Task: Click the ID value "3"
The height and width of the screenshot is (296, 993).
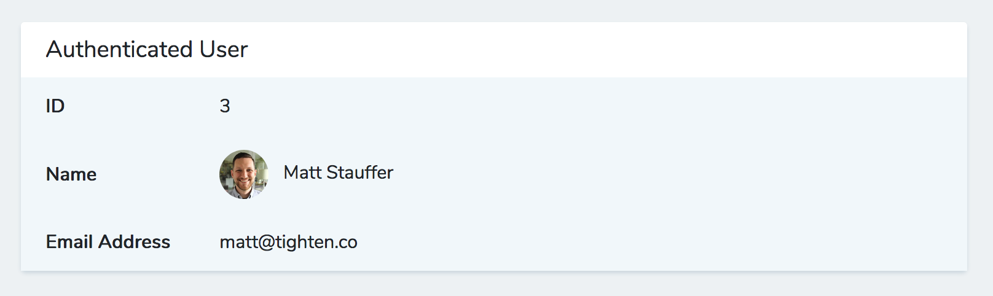Action: tap(225, 106)
